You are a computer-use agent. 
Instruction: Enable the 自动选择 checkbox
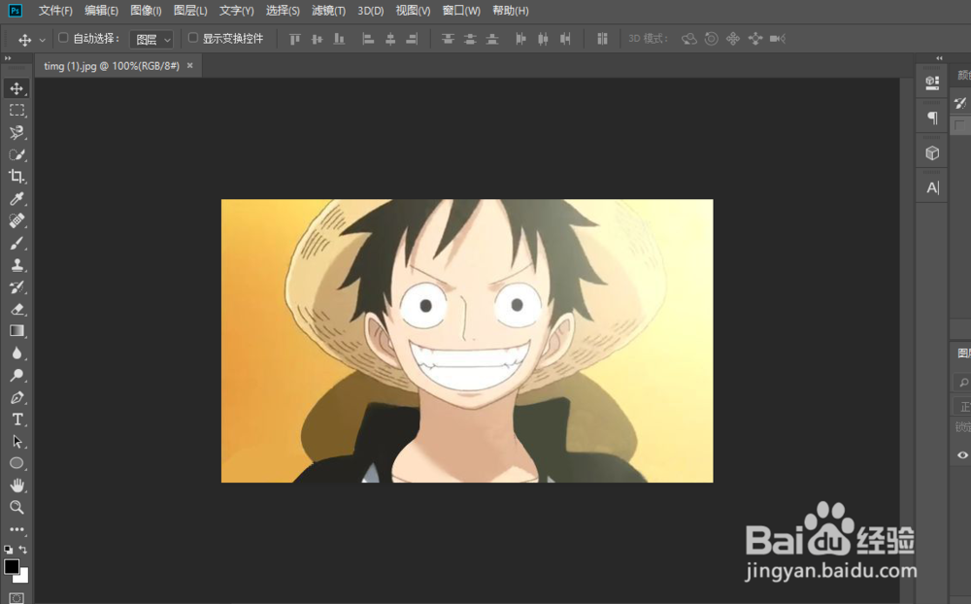click(63, 38)
